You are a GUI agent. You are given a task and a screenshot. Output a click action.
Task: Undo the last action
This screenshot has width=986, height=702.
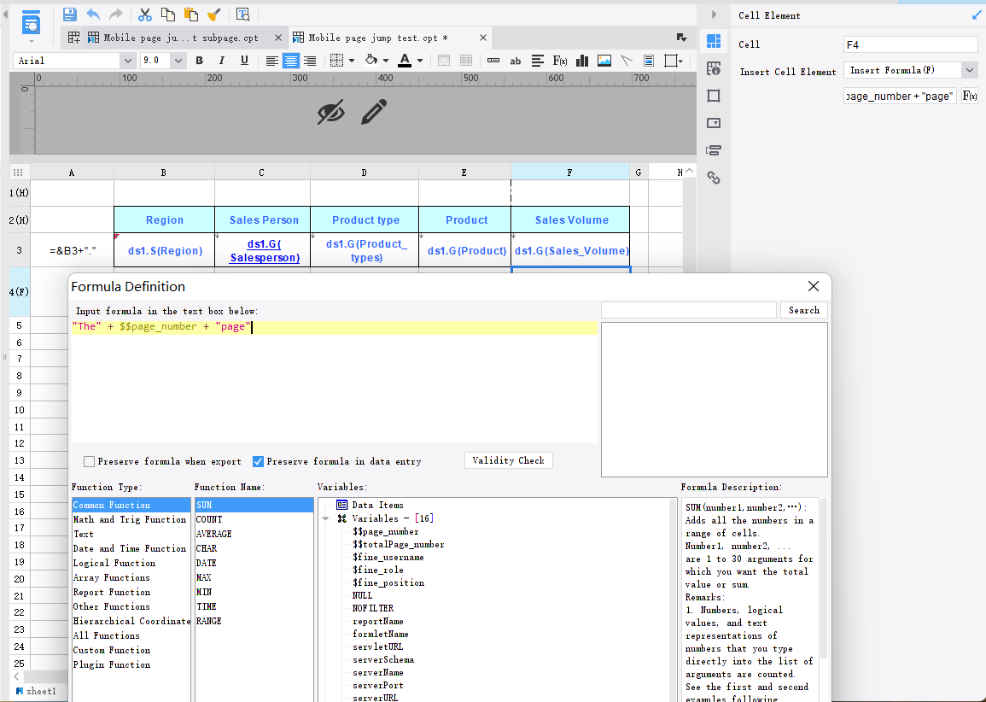(x=92, y=15)
